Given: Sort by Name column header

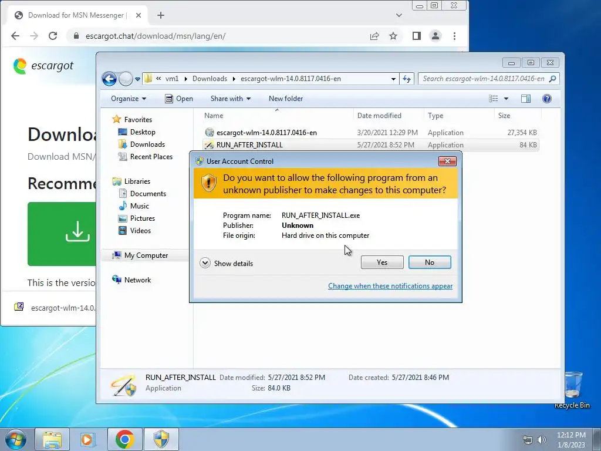Looking at the screenshot, I should [277, 116].
